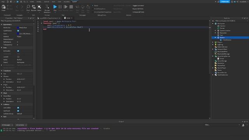
Task: Collapse the Appearance property section
Action: (2, 24)
